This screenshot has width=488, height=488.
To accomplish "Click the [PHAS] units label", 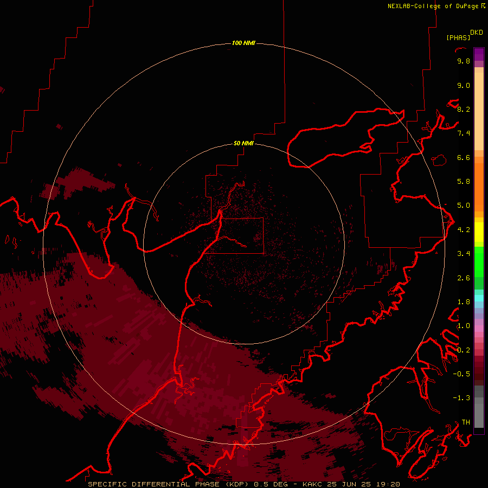I will click(x=458, y=37).
